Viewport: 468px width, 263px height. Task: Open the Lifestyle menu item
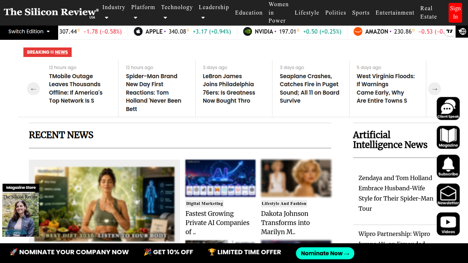pos(307,12)
